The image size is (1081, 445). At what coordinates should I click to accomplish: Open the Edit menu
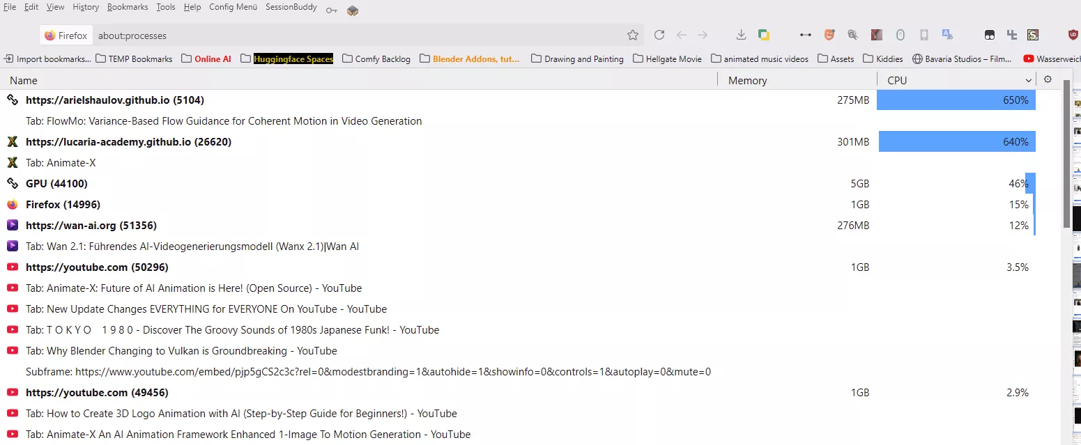(31, 7)
